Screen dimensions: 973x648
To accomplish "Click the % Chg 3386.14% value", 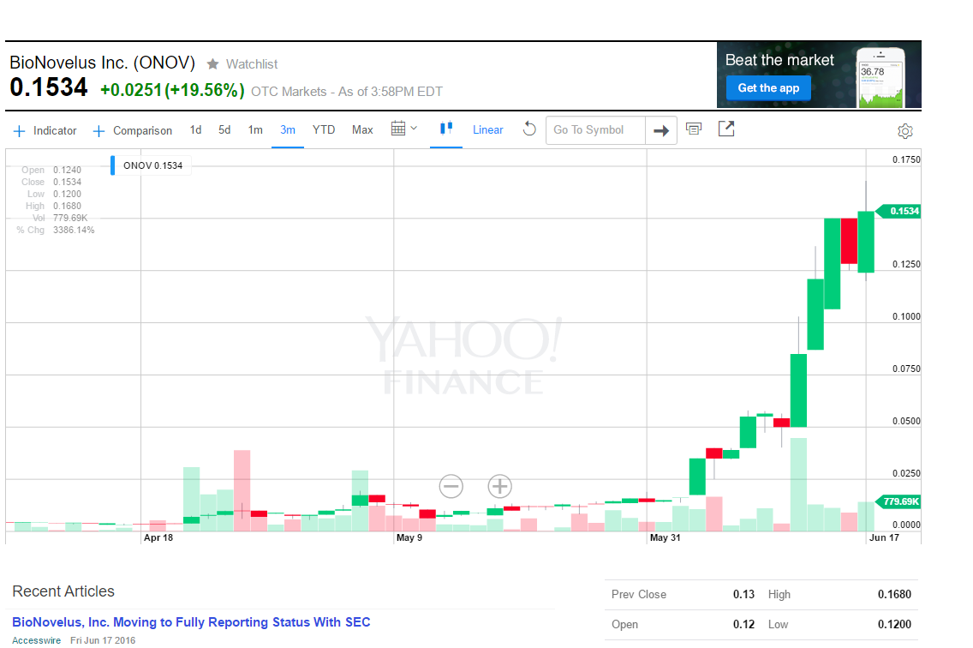I will pos(74,230).
